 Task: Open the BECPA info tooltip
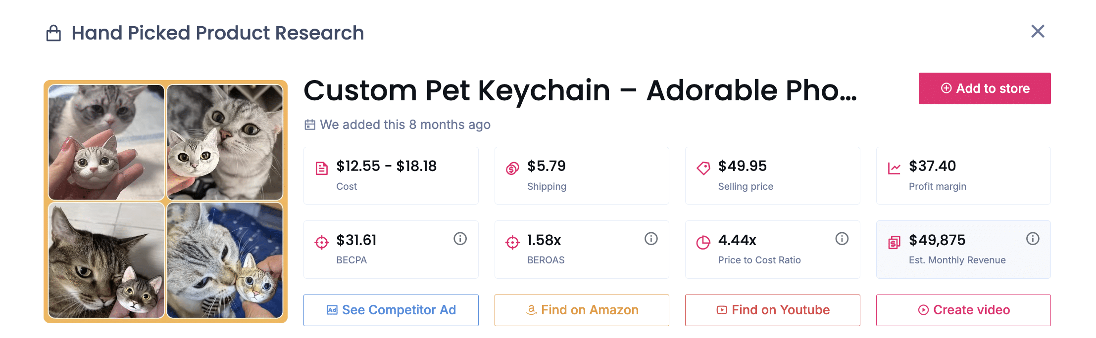pos(460,239)
